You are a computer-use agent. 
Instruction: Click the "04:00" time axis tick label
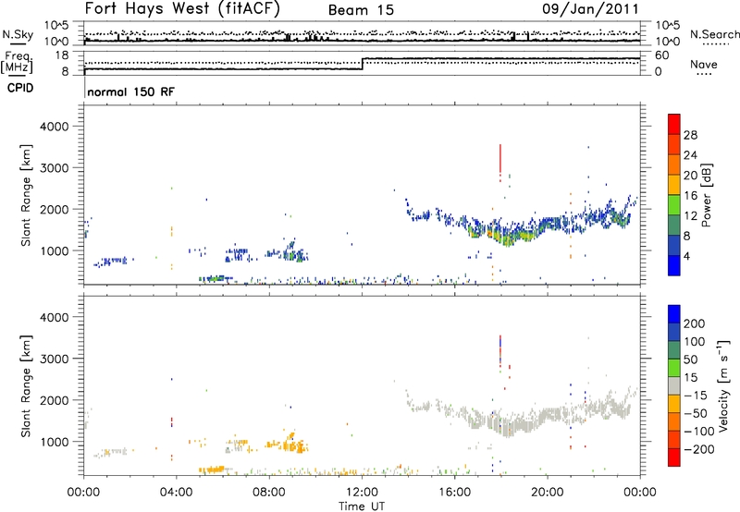[x=177, y=493]
